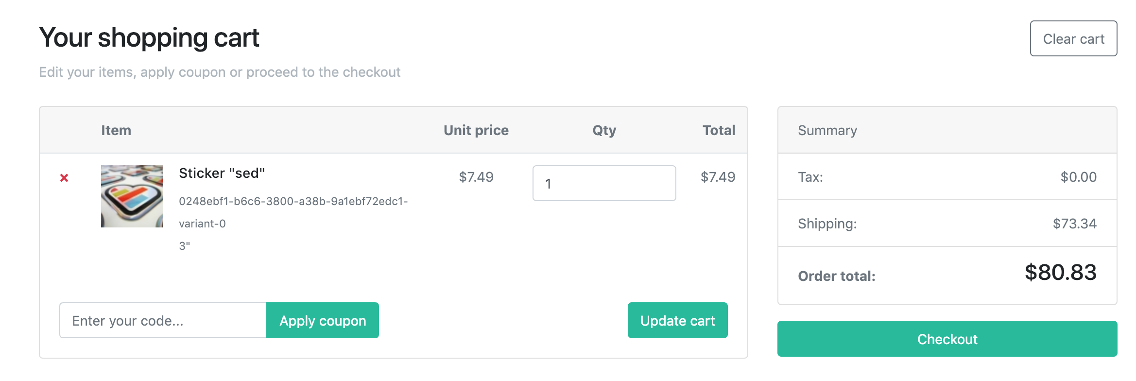Click the $0.00 tax amount
Viewport: 1136px width, 381px height.
pos(1078,177)
